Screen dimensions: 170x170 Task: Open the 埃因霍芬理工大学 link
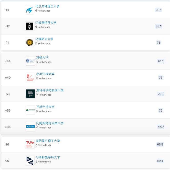click(48, 141)
